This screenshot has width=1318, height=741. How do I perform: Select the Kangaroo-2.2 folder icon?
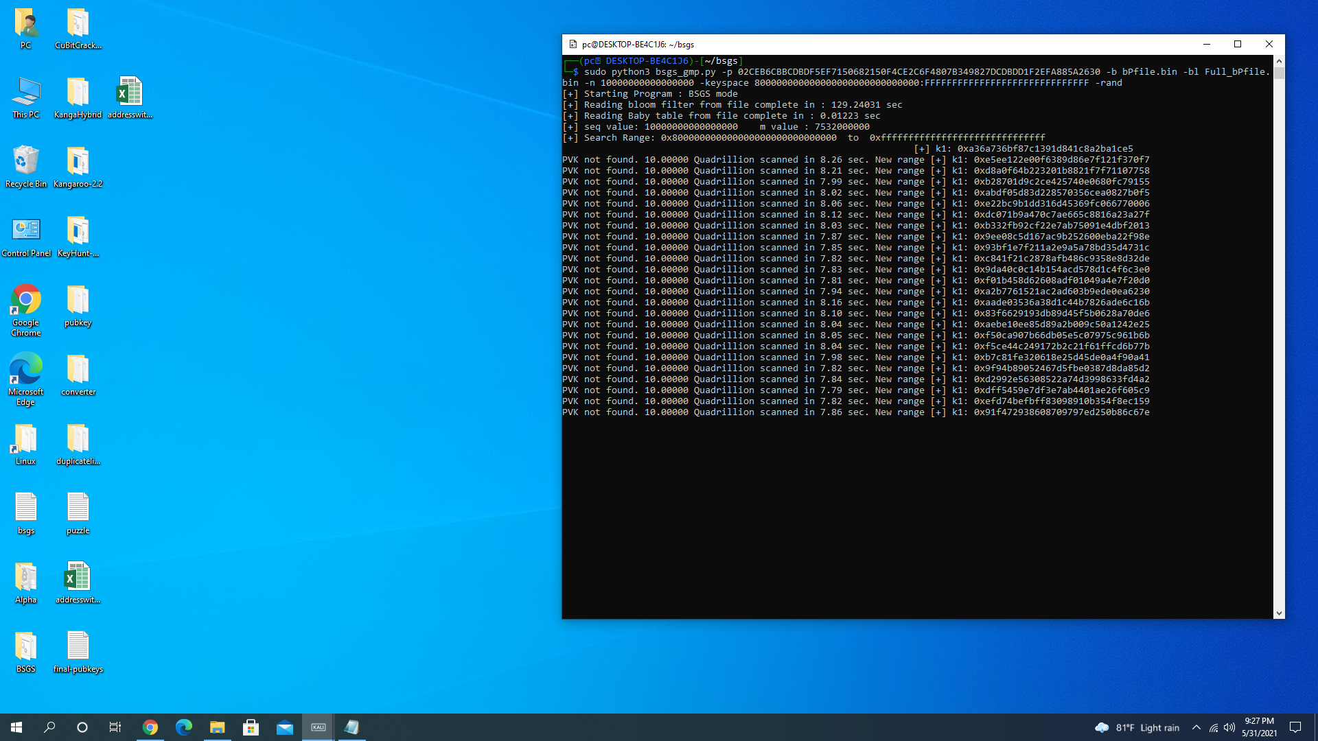coord(78,162)
